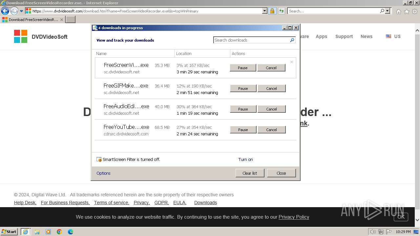Click the page scrollbar down arrow
420x236 pixels.
(x=417, y=220)
